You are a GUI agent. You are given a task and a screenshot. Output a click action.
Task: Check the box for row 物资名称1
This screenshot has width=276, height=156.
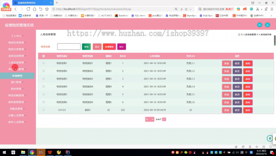click(x=44, y=63)
